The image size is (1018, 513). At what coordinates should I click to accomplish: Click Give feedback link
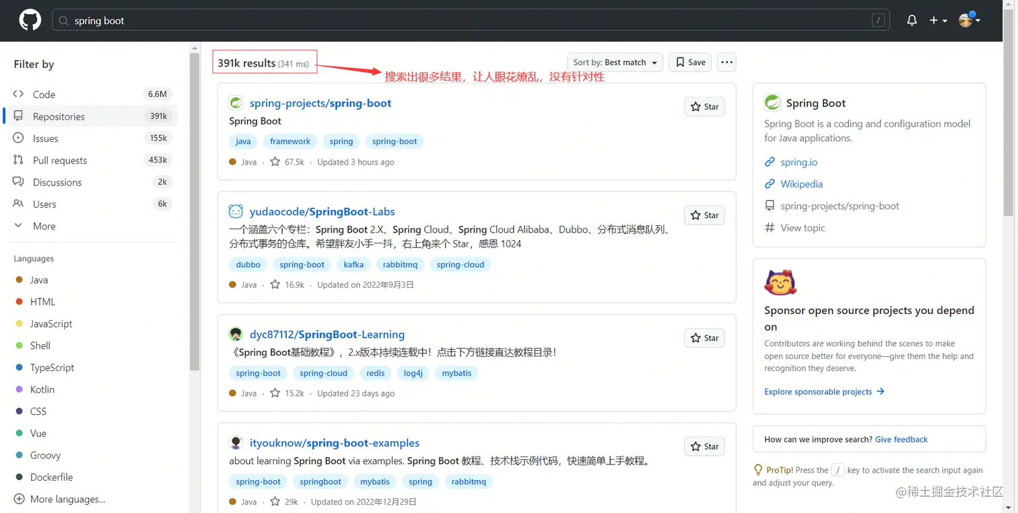pos(901,439)
